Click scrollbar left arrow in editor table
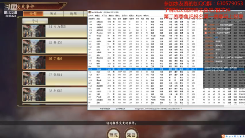245x138 pixels. (x=89, y=106)
